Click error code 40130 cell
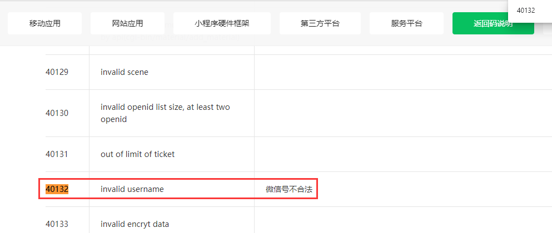Viewport: 552px width, 233px height. tap(57, 113)
